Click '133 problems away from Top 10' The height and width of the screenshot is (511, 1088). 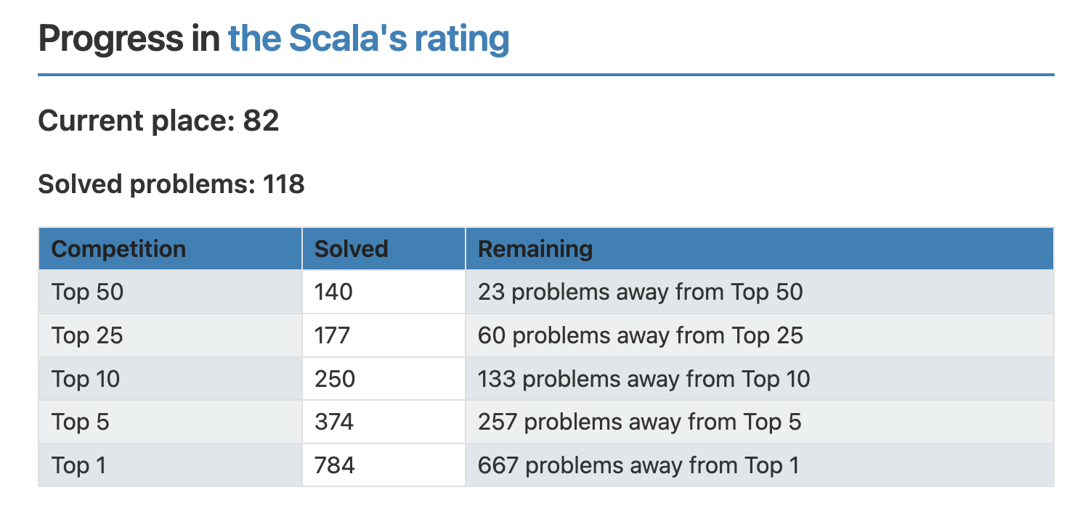point(644,379)
